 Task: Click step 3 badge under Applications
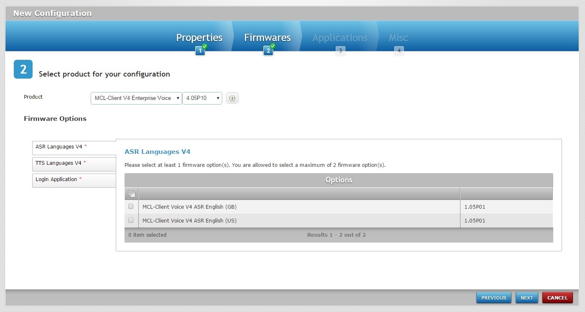coord(341,51)
